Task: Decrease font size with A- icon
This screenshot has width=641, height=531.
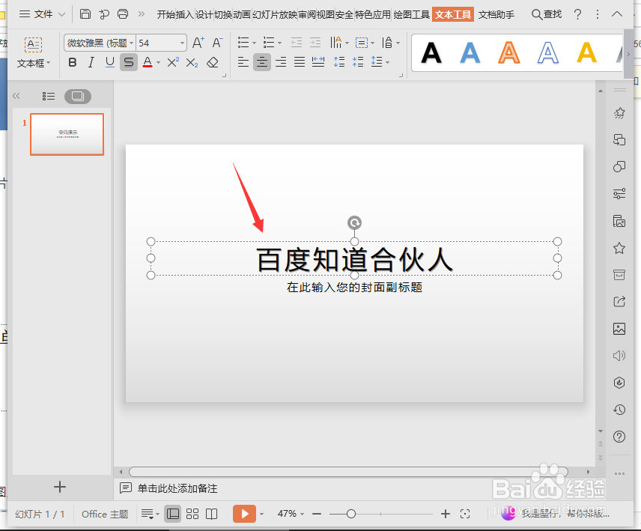Action: click(x=217, y=43)
